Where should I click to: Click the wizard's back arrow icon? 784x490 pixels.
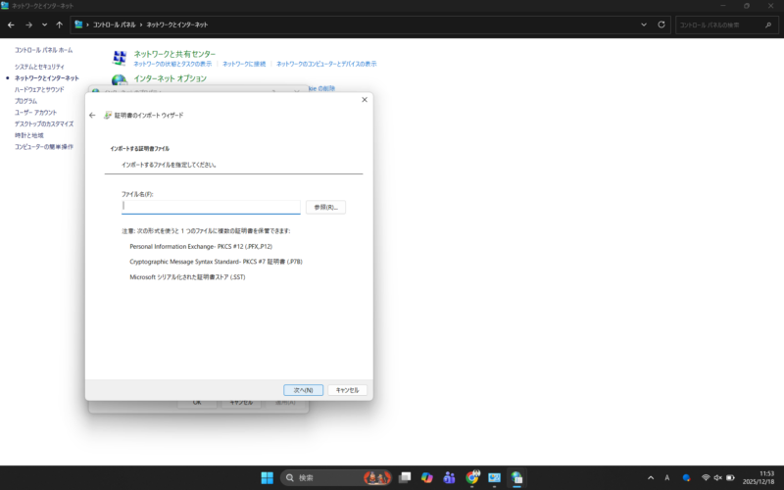coord(92,115)
